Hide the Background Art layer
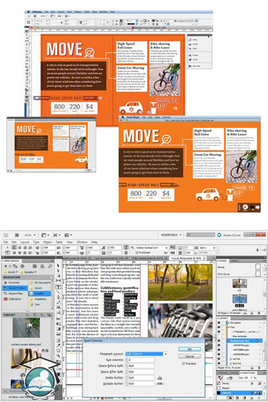The image size is (268, 402). tap(219, 341)
